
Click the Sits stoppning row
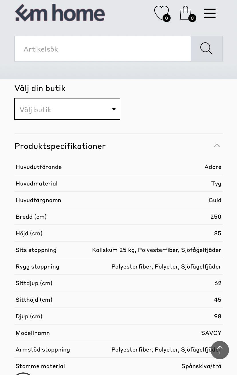[118, 250]
